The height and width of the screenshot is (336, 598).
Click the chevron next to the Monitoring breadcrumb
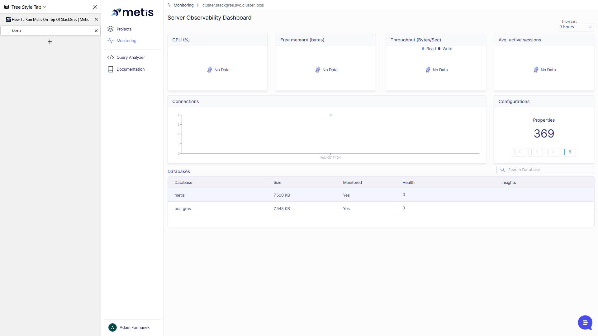[x=198, y=5]
